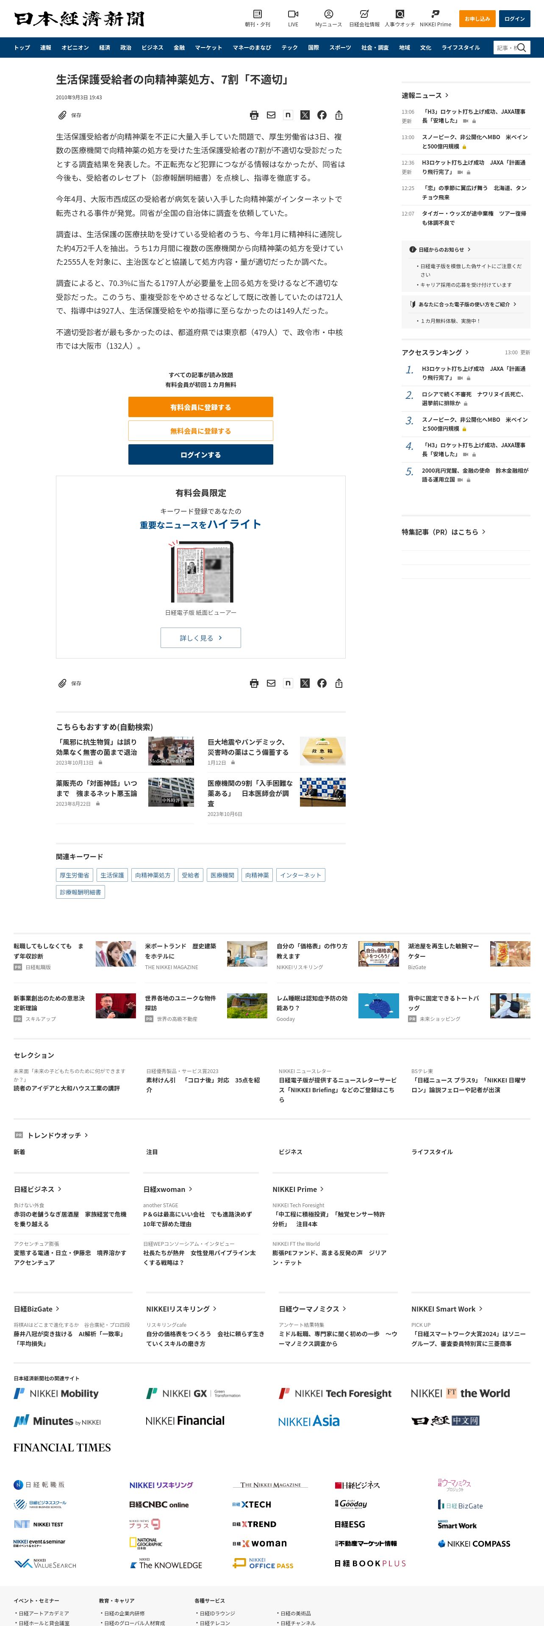Select スポーツ in navigation bar

click(x=340, y=48)
